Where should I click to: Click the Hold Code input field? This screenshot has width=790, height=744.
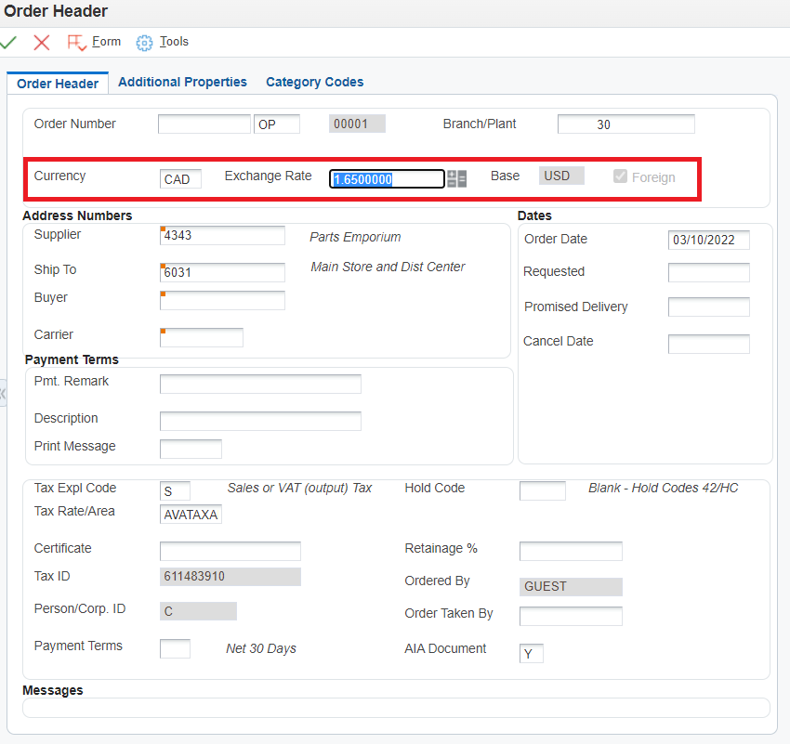click(543, 490)
